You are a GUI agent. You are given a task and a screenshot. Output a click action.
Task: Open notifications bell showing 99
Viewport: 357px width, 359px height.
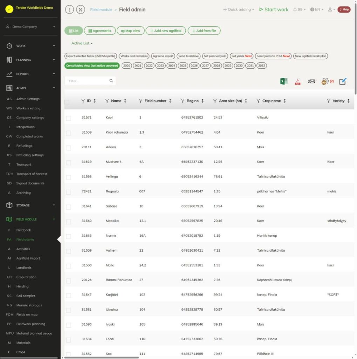point(299,9)
